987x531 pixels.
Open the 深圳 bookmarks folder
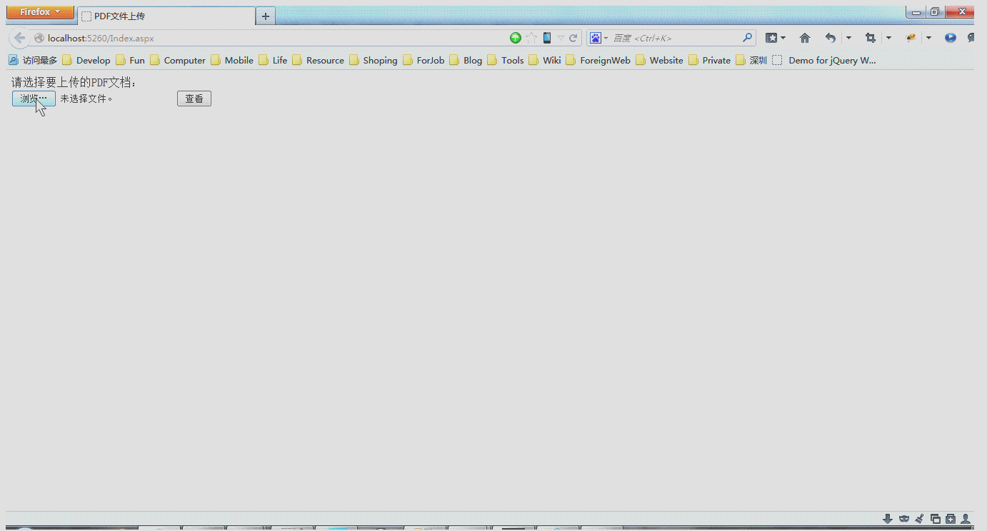point(751,61)
